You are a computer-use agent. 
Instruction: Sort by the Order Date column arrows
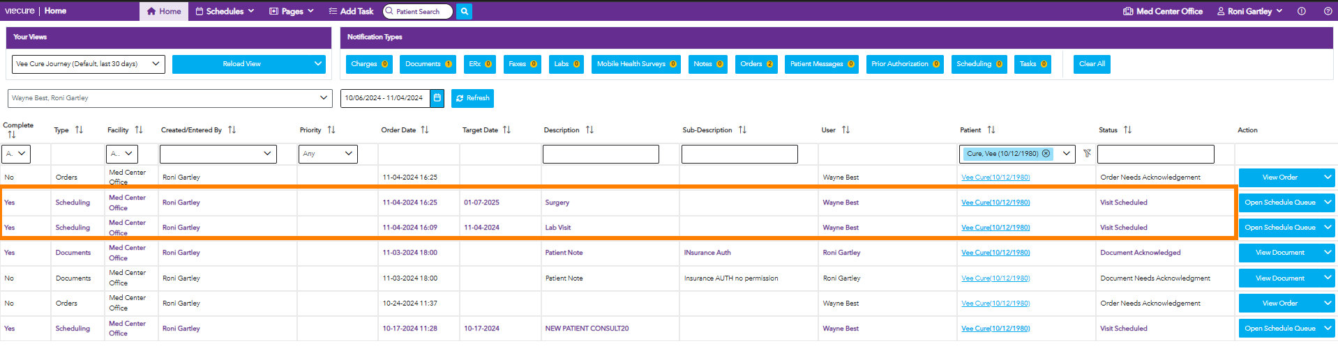coord(425,130)
